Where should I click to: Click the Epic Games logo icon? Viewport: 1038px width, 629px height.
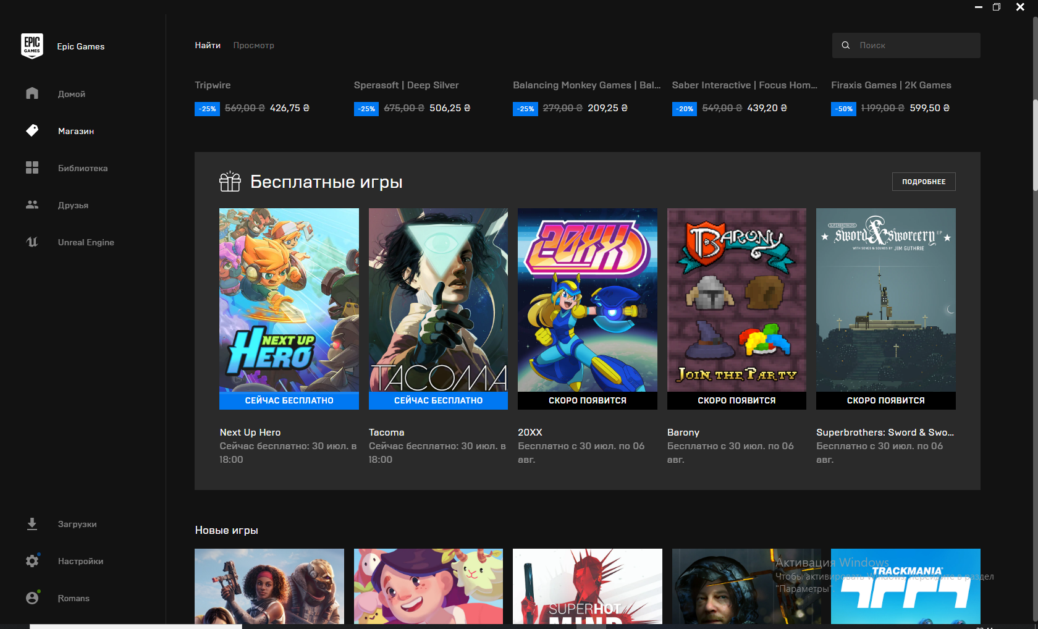tap(32, 46)
